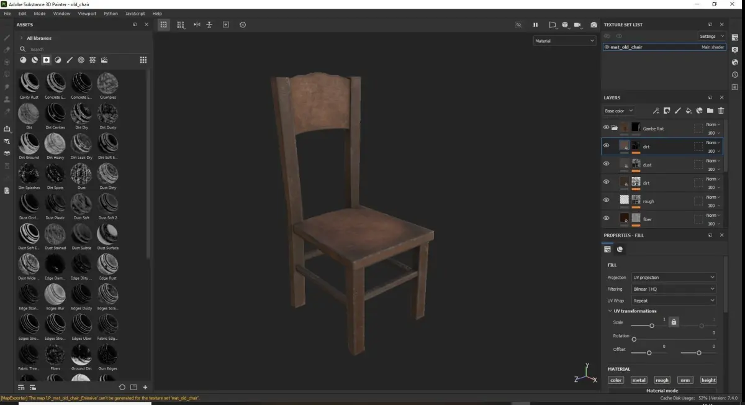Toggle the color material channel button
Viewport: 745px width, 405px height.
(x=616, y=380)
